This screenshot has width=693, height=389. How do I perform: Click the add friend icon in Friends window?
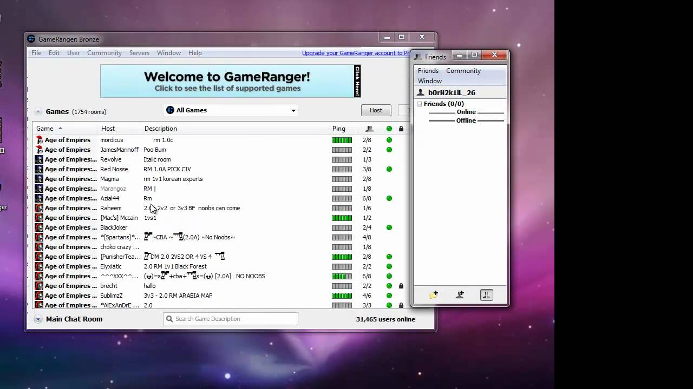[x=460, y=294]
